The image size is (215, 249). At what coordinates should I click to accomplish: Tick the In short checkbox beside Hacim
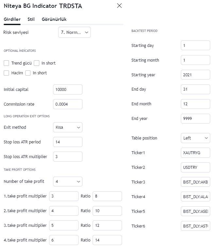(x=28, y=73)
